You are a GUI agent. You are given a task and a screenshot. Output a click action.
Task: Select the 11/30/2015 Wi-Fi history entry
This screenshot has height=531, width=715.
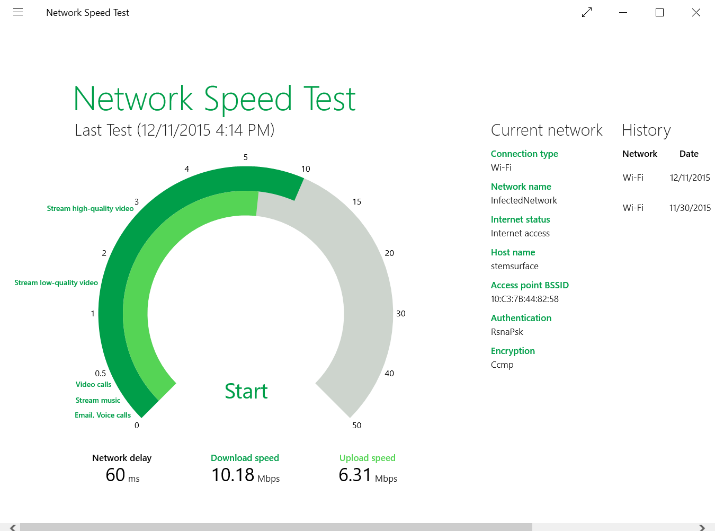pos(666,208)
